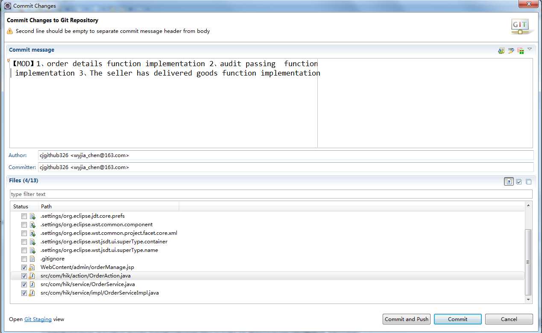Image resolution: width=542 pixels, height=333 pixels.
Task: Click Eclipse icon in title bar
Action: (x=8, y=6)
